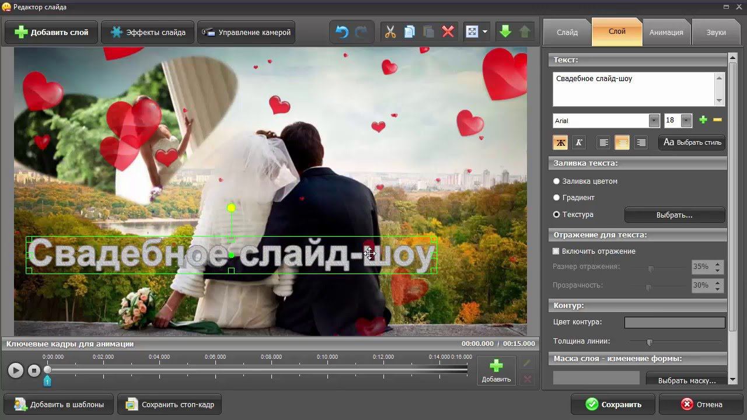
Task: Click the green 'Сохранить' button
Action: [613, 404]
